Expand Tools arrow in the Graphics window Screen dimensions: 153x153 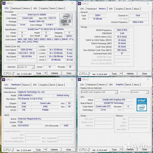[x=121, y=150]
